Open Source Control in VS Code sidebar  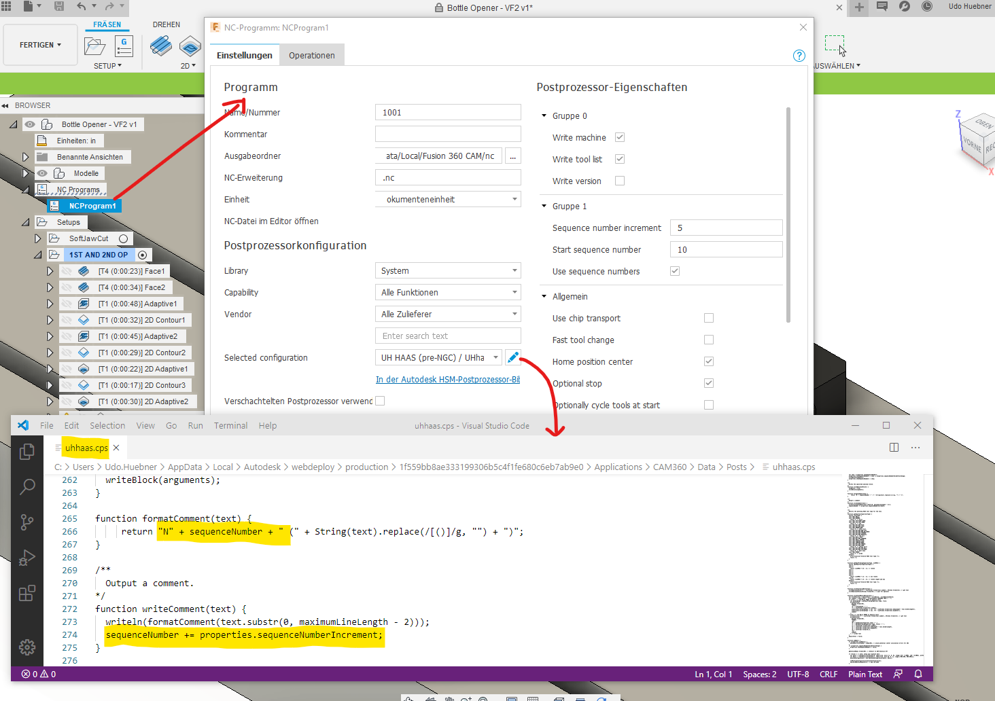point(27,522)
